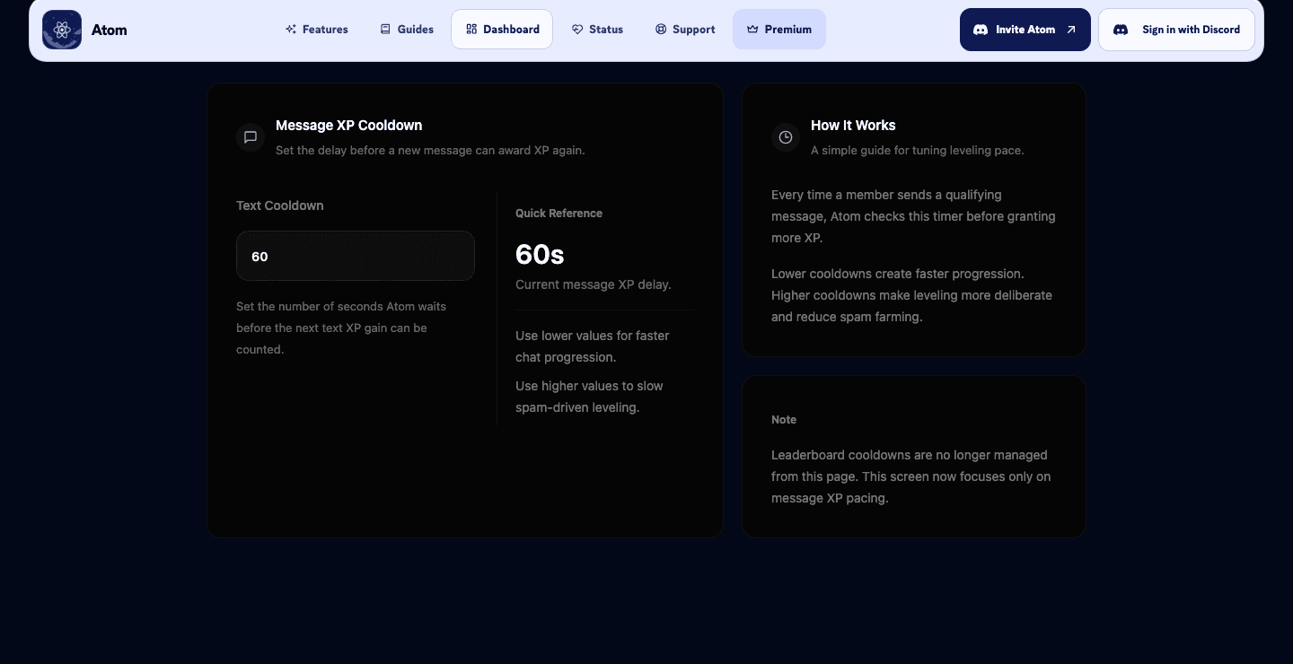
Task: Click 'Set the delay before a new message' subtitle
Action: 430,151
